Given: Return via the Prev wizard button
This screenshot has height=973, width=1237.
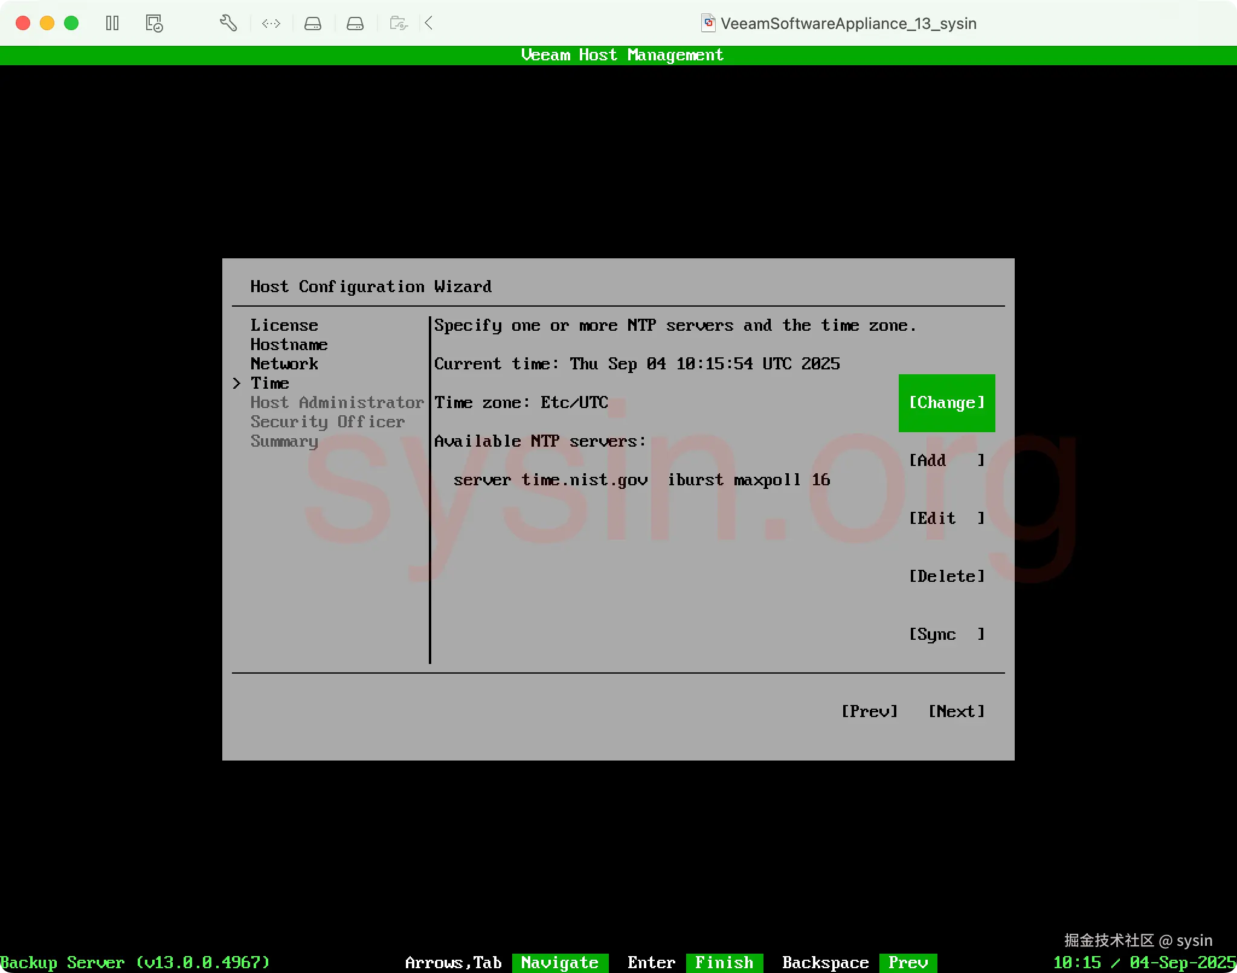Looking at the screenshot, I should tap(869, 712).
